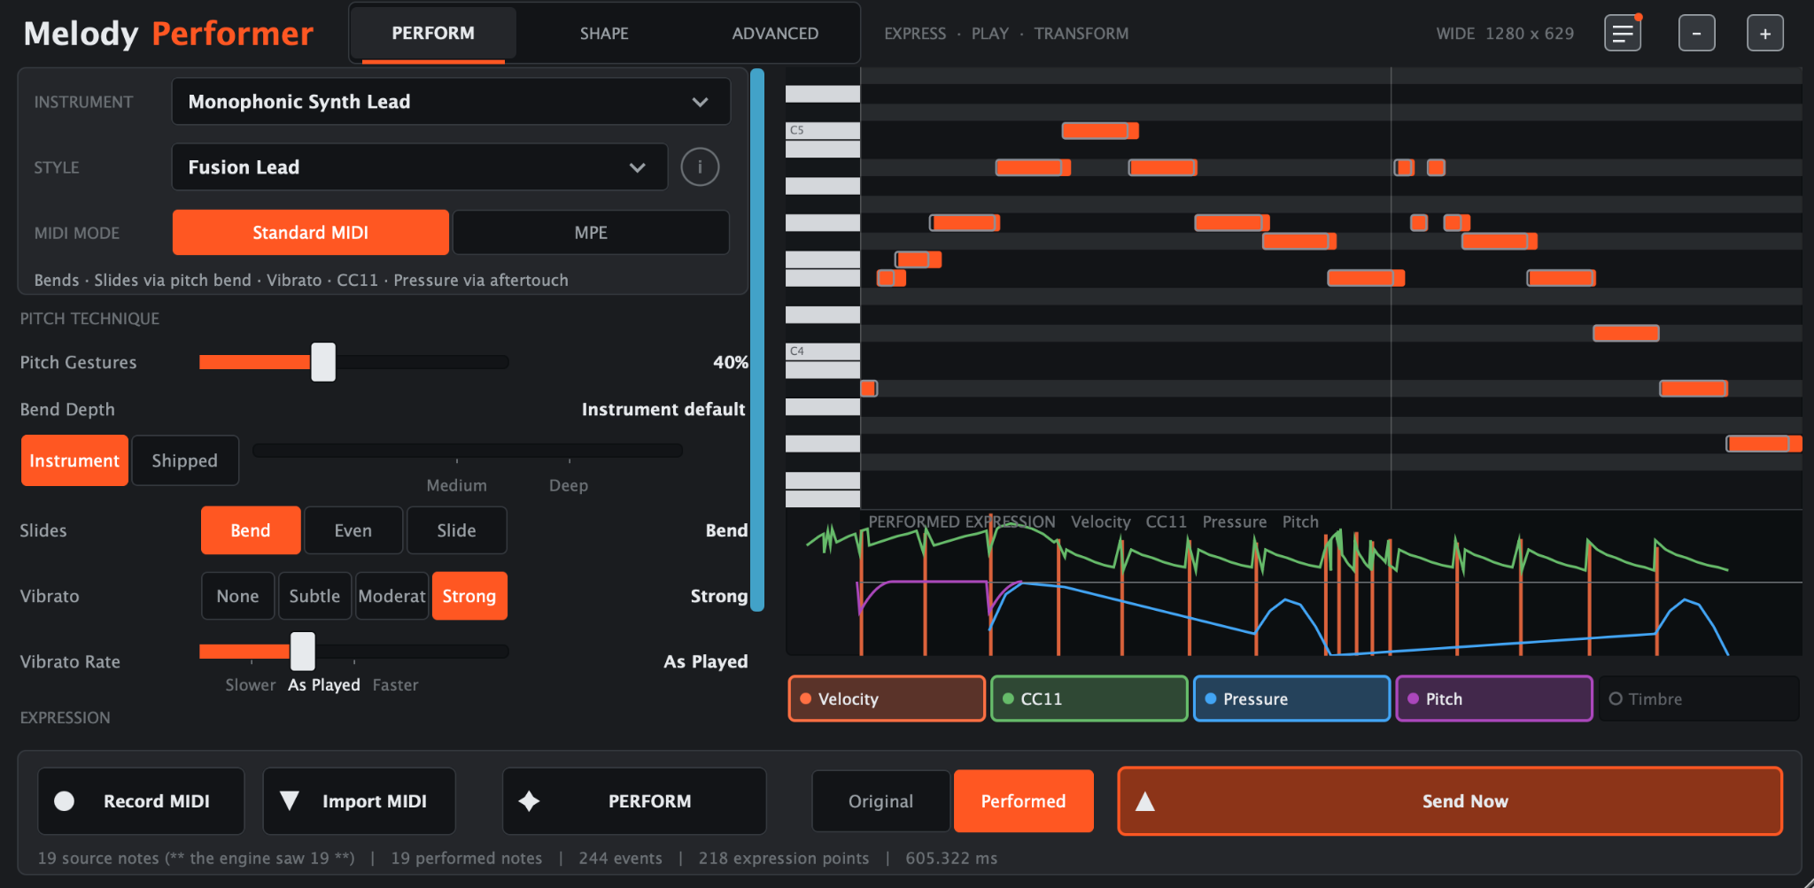This screenshot has width=1814, height=888.
Task: Click the Import MIDI triangle icon
Action: tap(289, 801)
